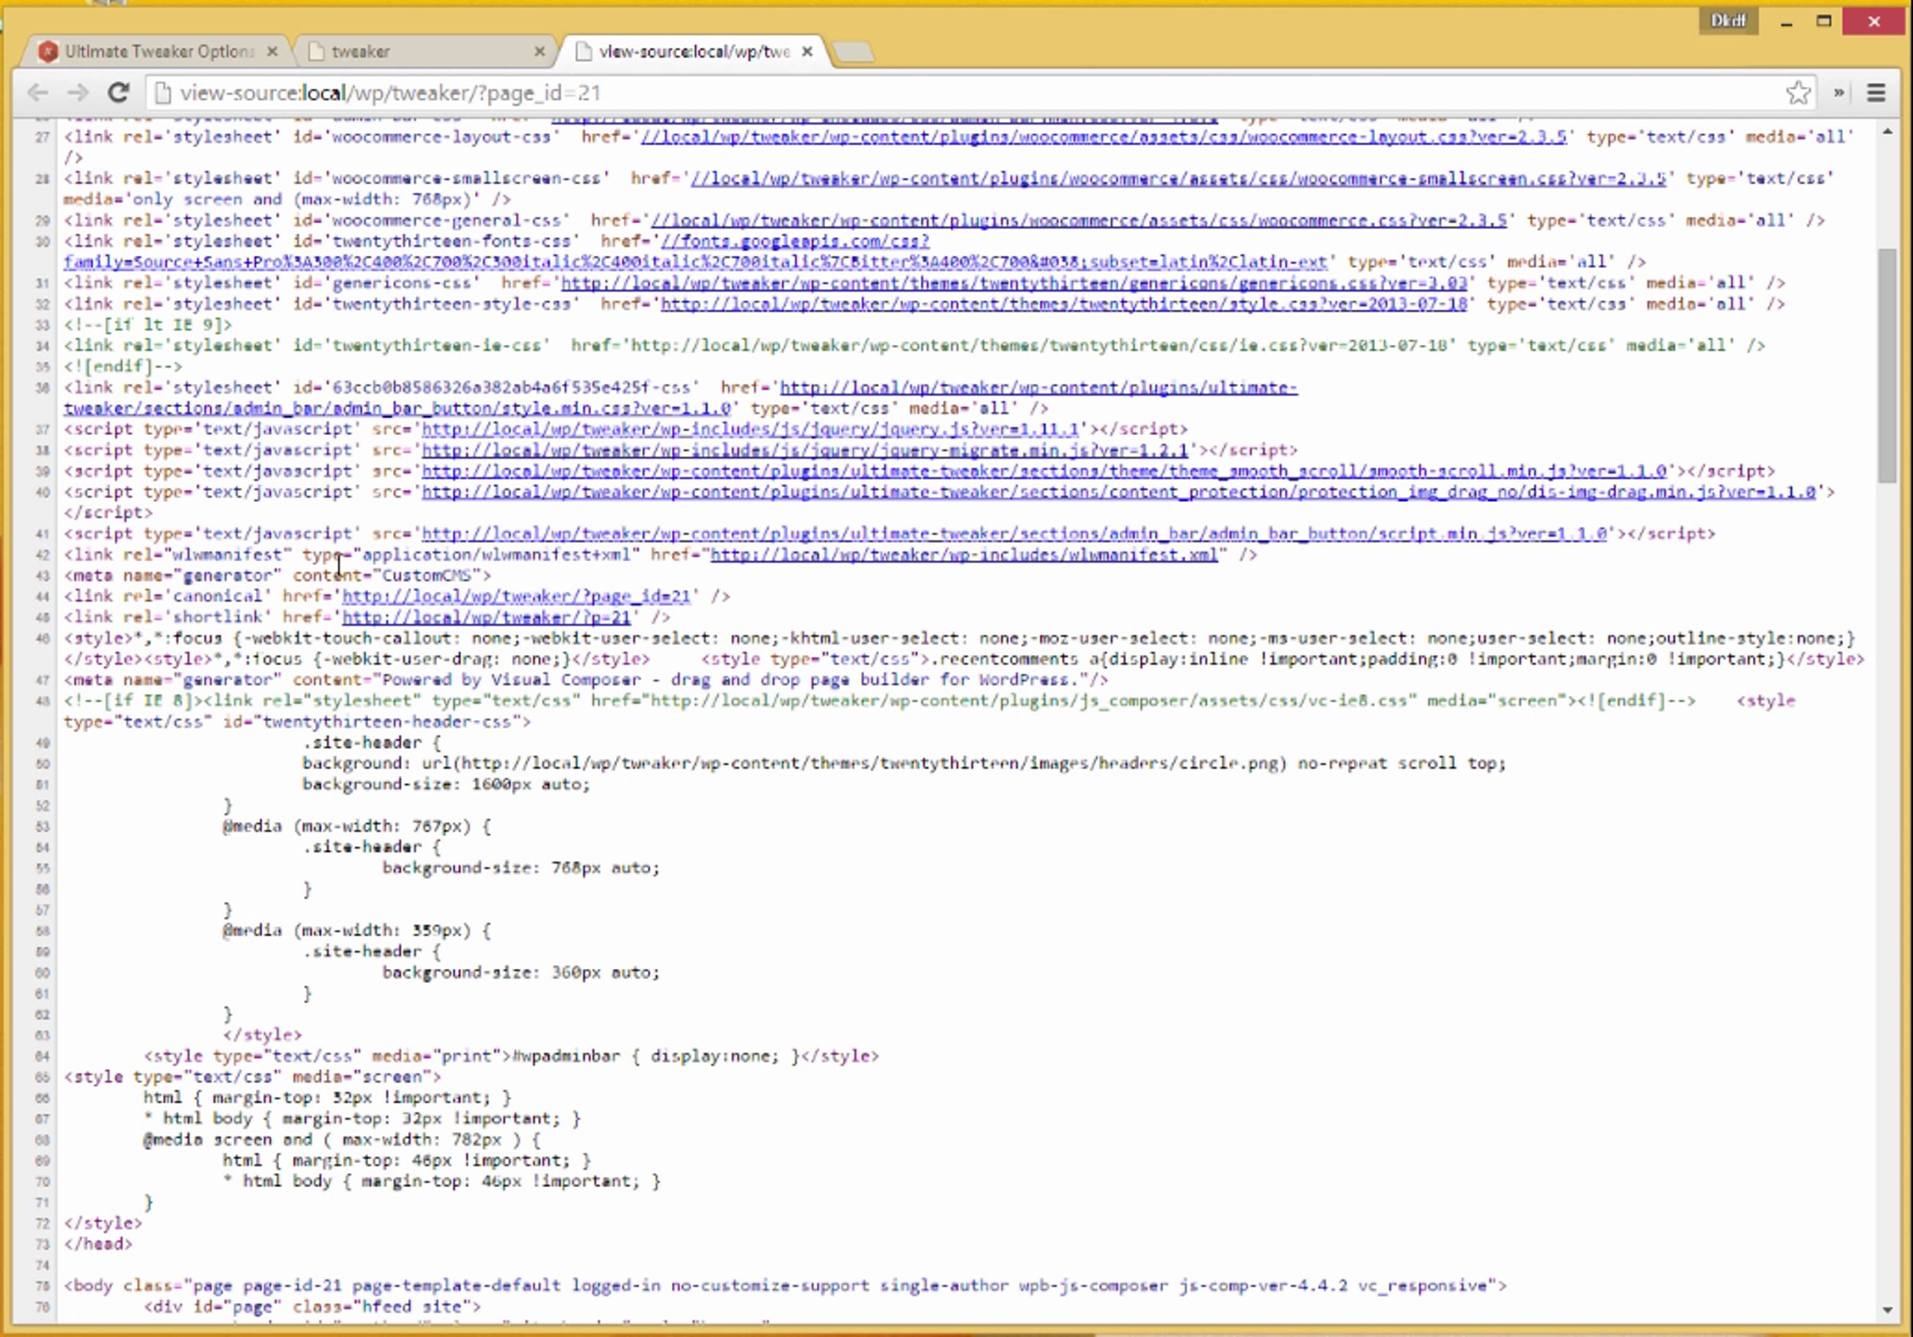1913x1337 pixels.
Task: Open the wlwmanifest.xml link
Action: pos(964,554)
